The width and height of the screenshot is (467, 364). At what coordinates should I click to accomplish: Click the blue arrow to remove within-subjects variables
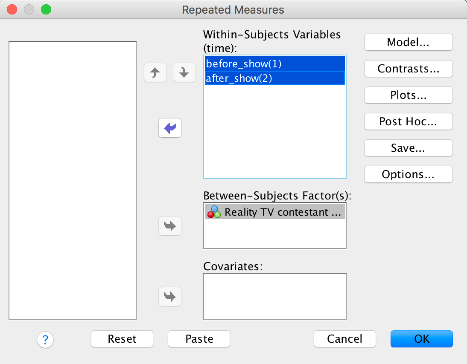point(170,128)
